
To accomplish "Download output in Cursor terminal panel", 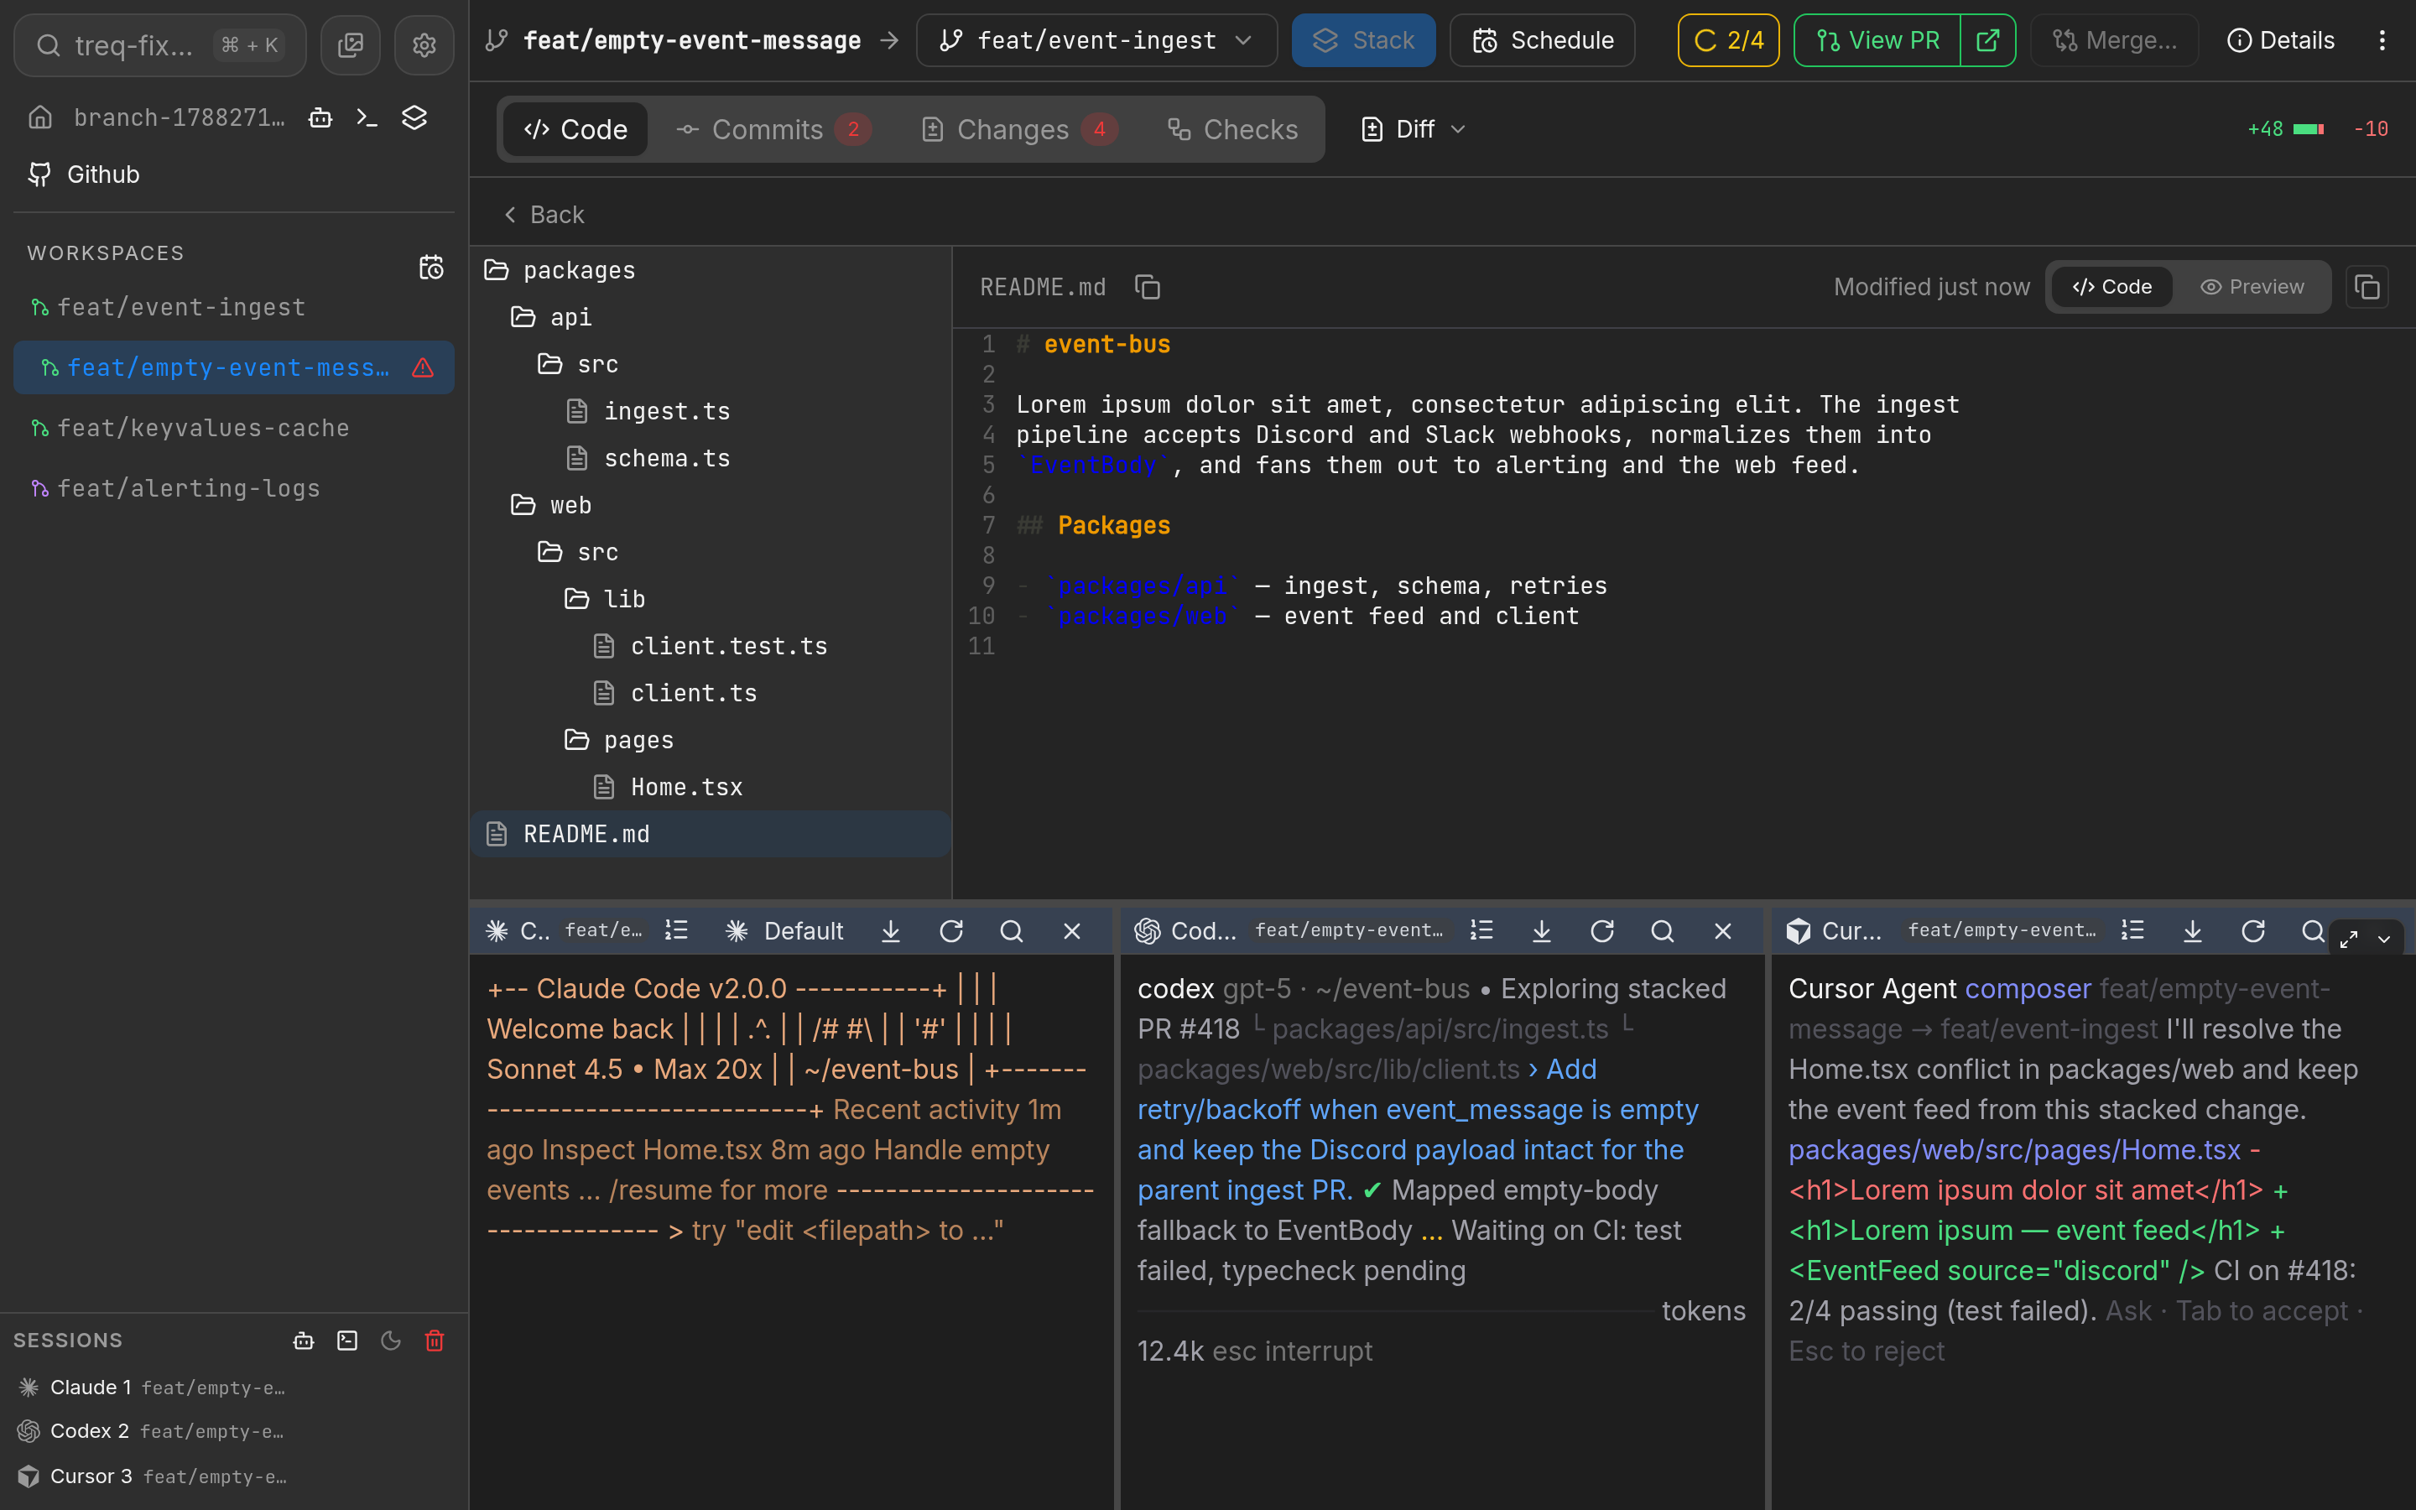I will pyautogui.click(x=2192, y=931).
